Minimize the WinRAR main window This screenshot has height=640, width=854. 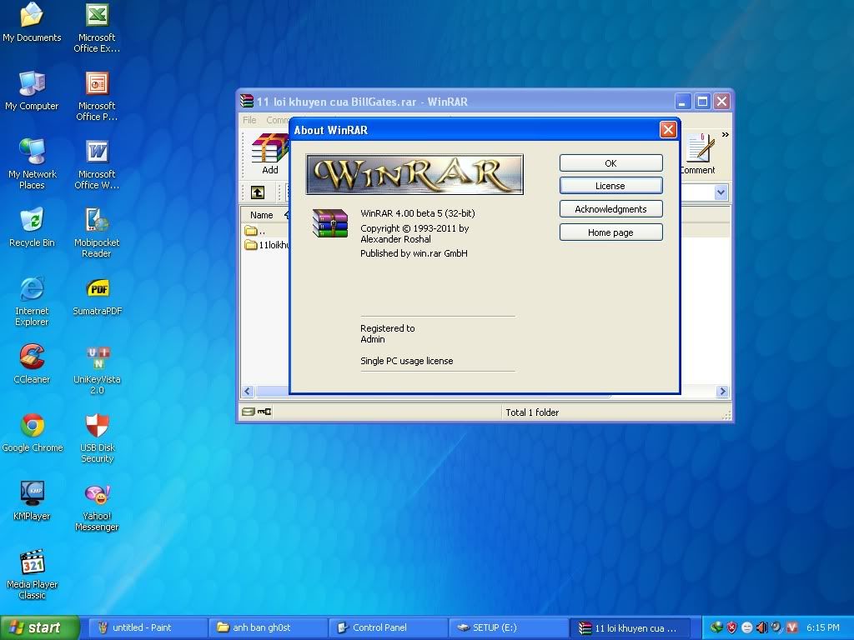682,101
